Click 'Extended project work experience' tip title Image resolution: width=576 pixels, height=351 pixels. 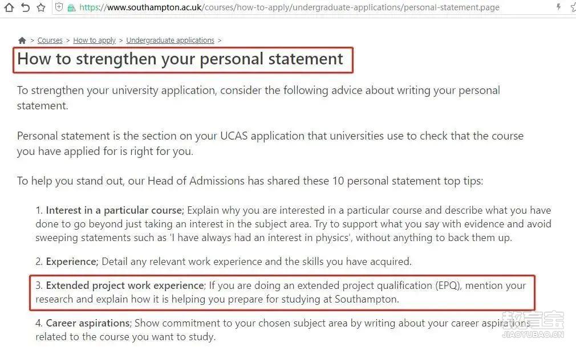125,285
